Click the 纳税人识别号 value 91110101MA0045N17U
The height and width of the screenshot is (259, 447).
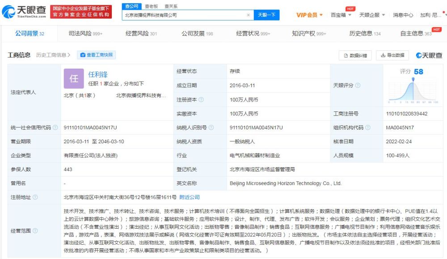[256, 127]
